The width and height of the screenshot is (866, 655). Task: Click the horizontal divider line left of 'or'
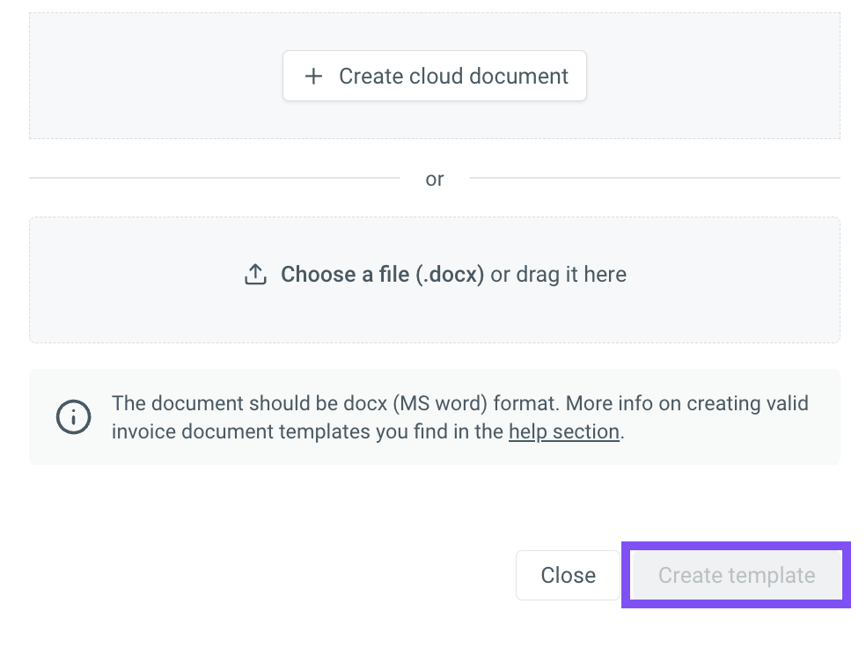click(x=214, y=178)
